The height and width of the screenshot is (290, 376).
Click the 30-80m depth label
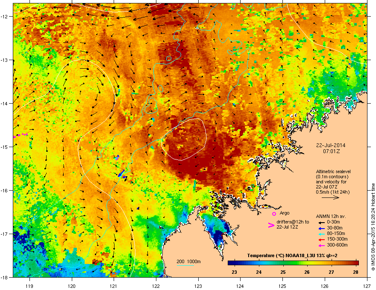coord(335,228)
